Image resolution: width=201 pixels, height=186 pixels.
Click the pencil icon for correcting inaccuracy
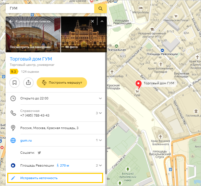[x=13, y=178]
